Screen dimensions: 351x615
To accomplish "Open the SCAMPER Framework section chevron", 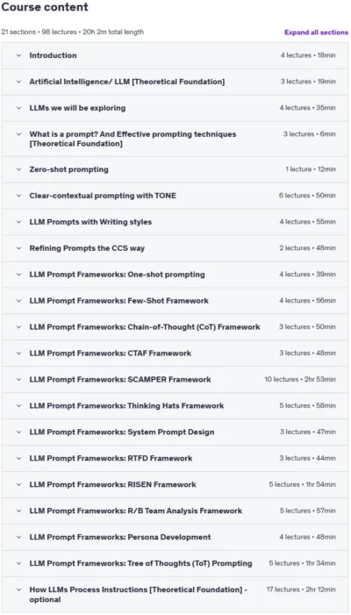I will (18, 380).
